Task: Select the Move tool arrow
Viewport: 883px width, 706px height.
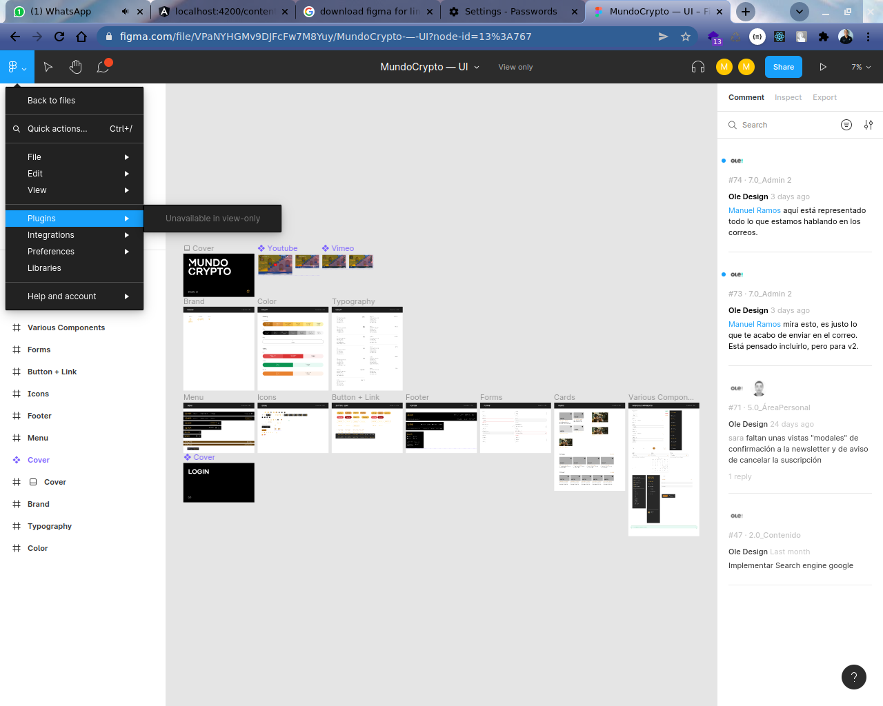Action: pos(48,67)
